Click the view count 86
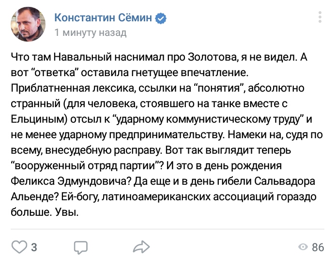 (x=318, y=247)
